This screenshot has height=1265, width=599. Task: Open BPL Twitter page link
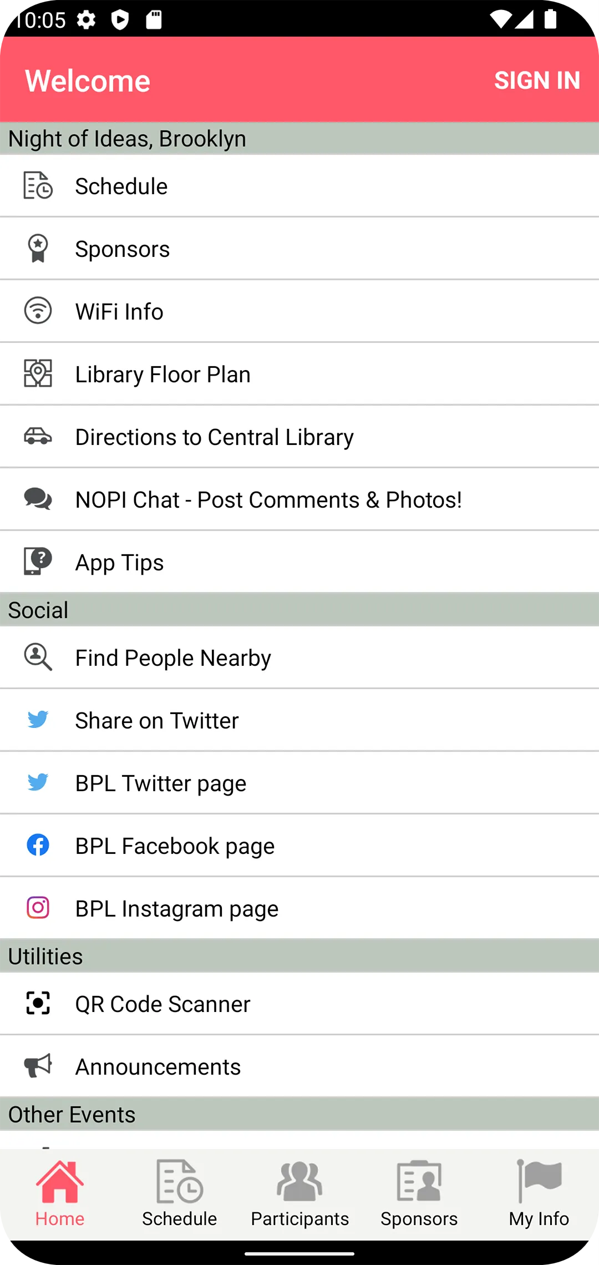pyautogui.click(x=161, y=783)
